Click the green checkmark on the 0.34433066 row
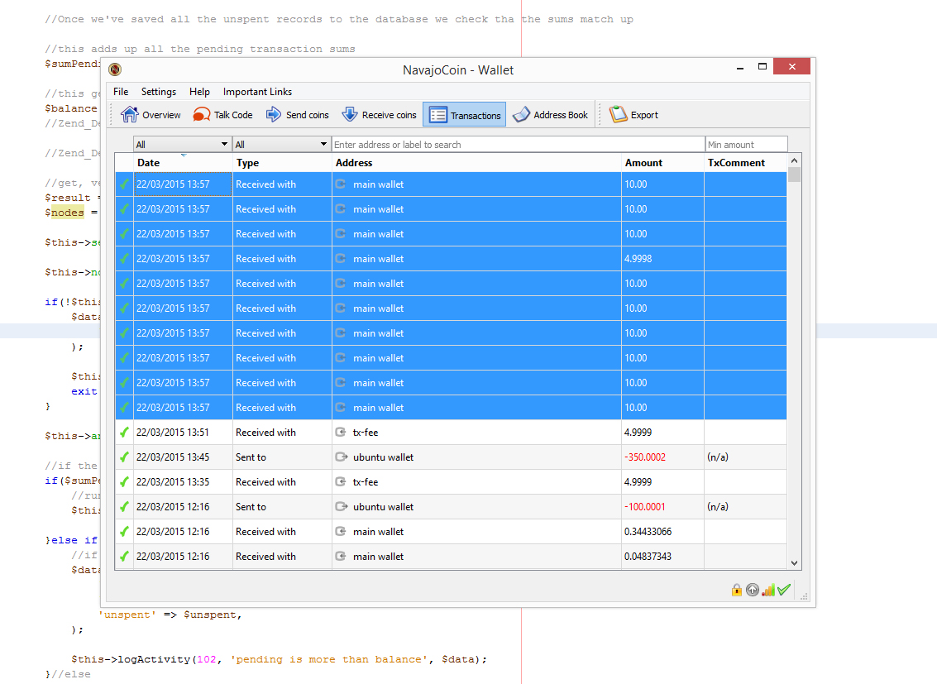937x684 pixels. tap(124, 532)
